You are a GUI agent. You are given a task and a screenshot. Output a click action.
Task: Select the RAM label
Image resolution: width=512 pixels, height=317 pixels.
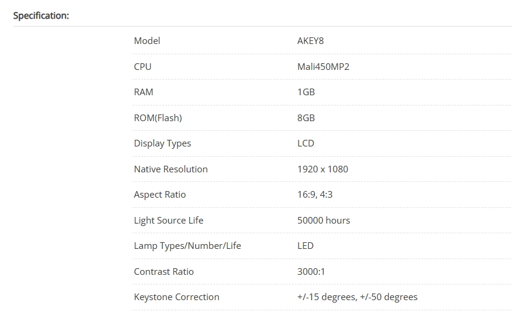click(x=144, y=92)
